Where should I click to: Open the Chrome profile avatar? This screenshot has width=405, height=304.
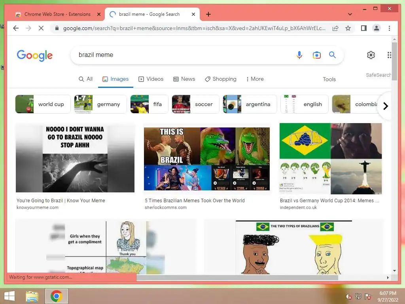(x=377, y=28)
